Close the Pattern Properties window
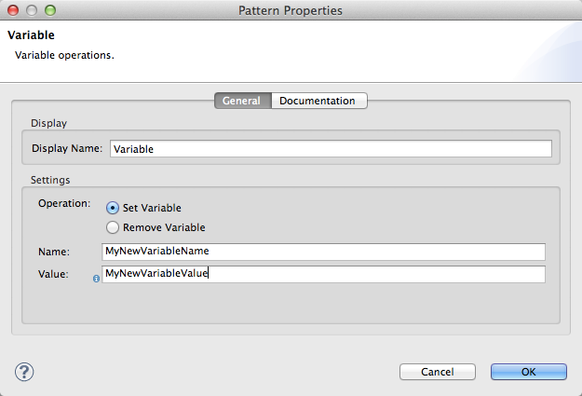 click(x=14, y=10)
